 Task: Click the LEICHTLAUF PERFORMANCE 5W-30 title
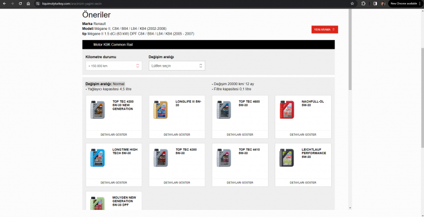tap(314, 153)
